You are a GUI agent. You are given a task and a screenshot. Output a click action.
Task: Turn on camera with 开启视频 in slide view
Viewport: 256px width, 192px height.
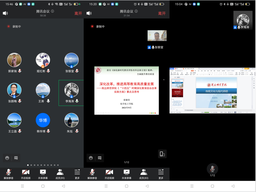tap(109, 174)
